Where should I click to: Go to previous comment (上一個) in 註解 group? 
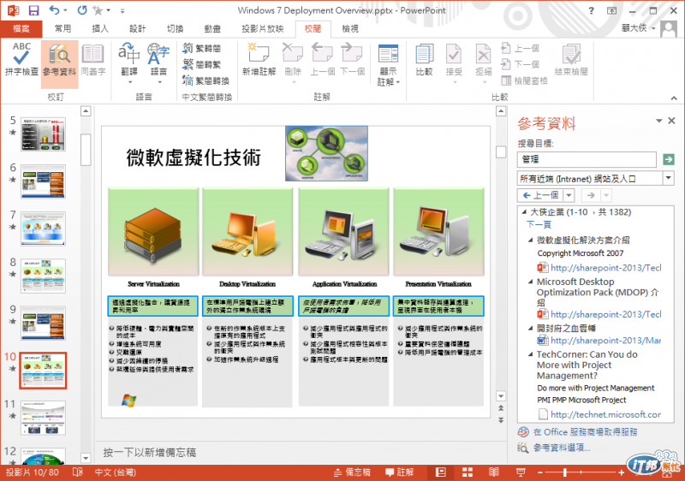pyautogui.click(x=323, y=59)
